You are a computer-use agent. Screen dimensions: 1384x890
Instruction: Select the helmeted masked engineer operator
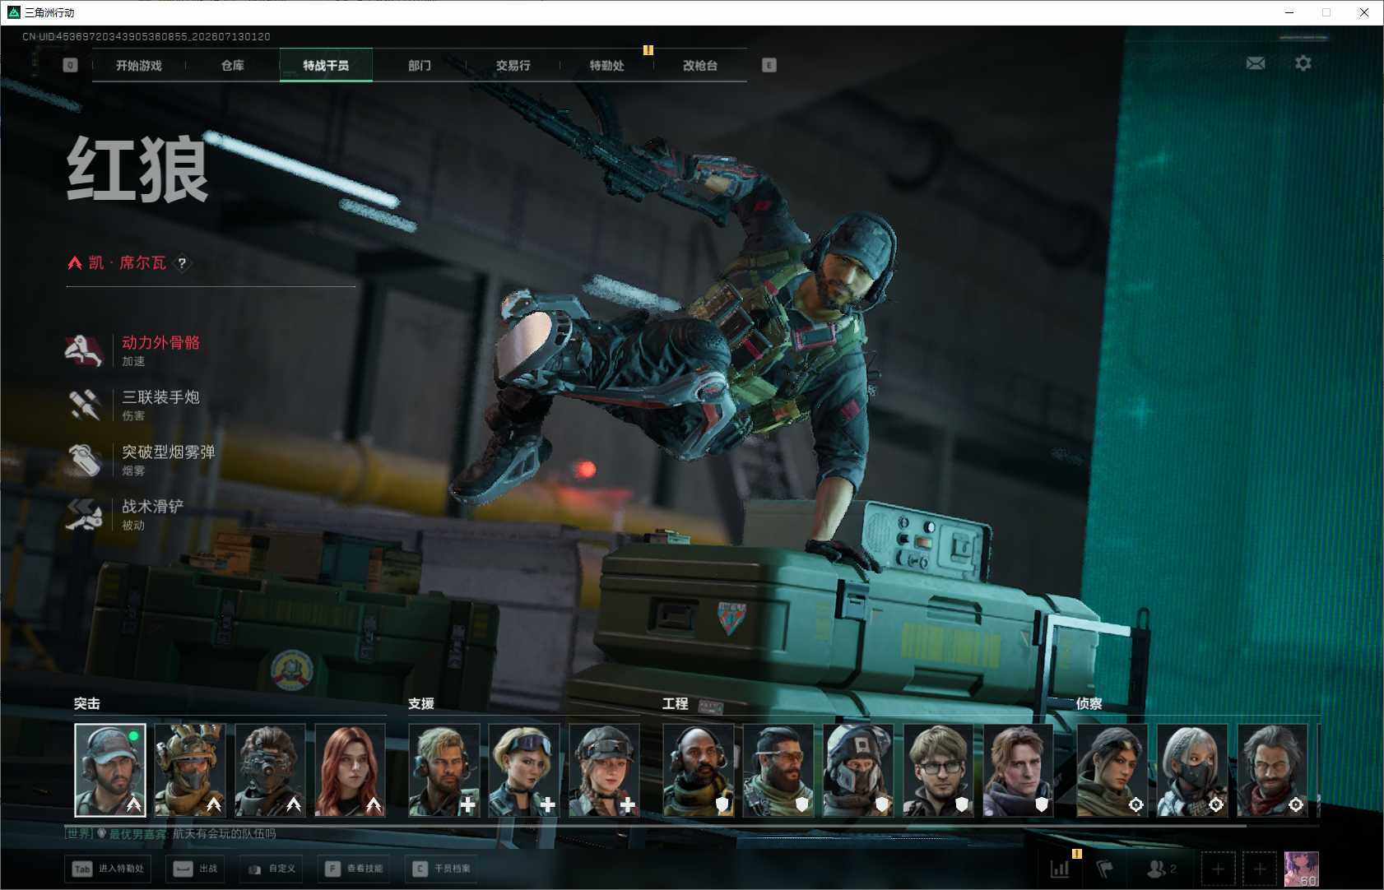click(858, 770)
